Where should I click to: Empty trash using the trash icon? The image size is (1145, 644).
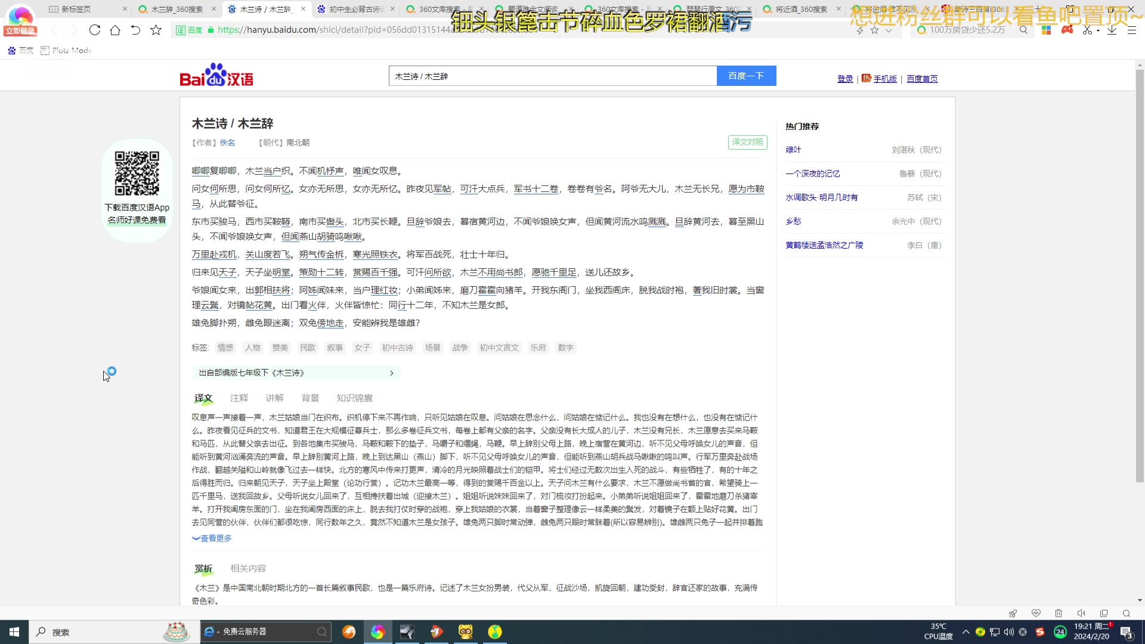(x=1059, y=613)
